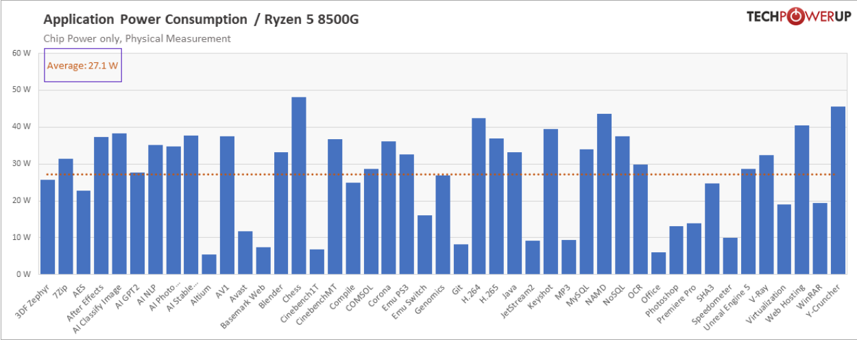Click the '40 W' y-axis label
The width and height of the screenshot is (857, 340).
21,127
